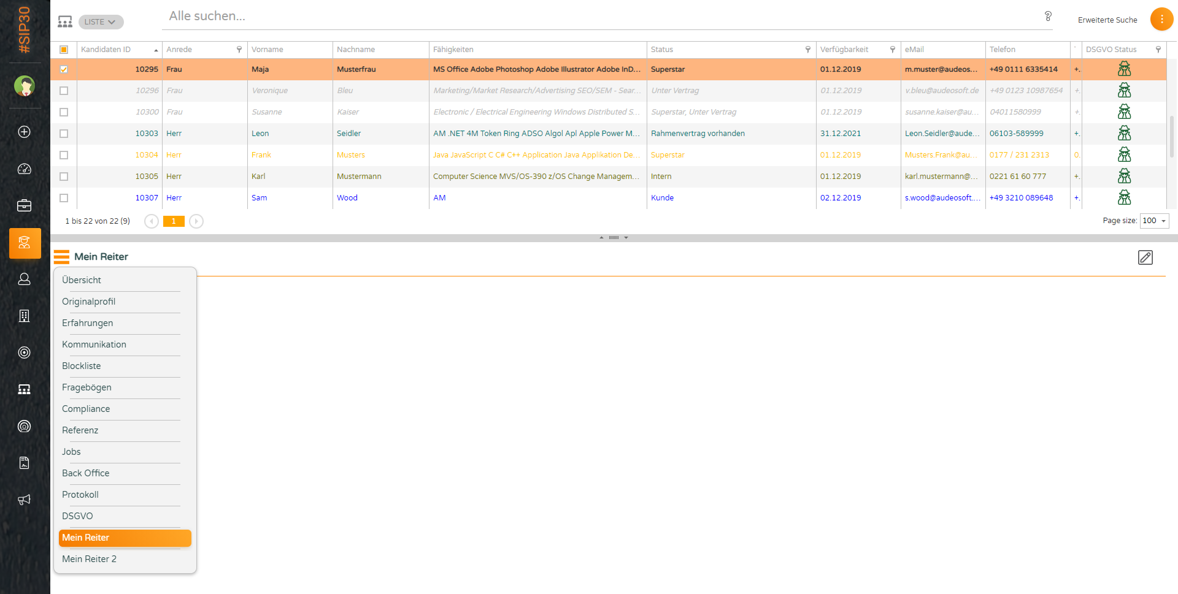
Task: Open the LISTE view dropdown
Action: [x=101, y=22]
